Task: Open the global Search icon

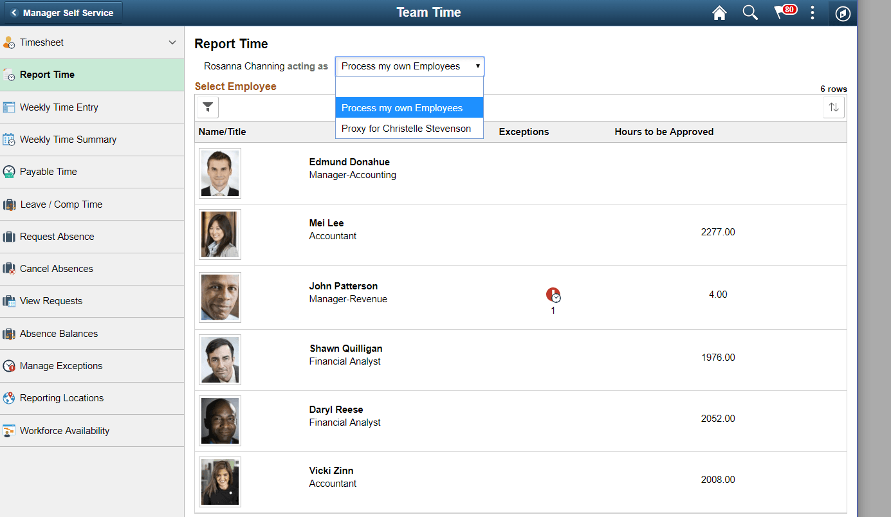Action: coord(750,12)
